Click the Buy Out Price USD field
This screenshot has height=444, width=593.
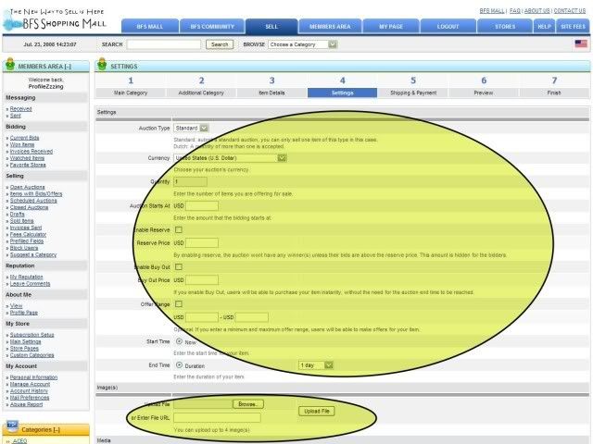point(202,279)
